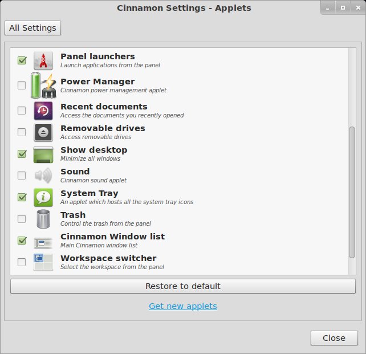Enable the Trash applet checkbox

(22, 219)
